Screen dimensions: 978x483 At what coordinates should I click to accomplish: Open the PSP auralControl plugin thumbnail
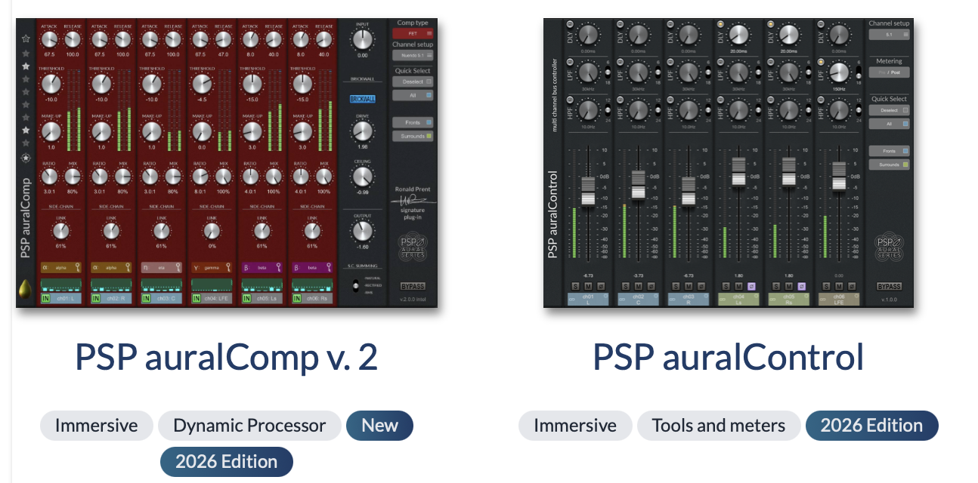click(x=729, y=162)
